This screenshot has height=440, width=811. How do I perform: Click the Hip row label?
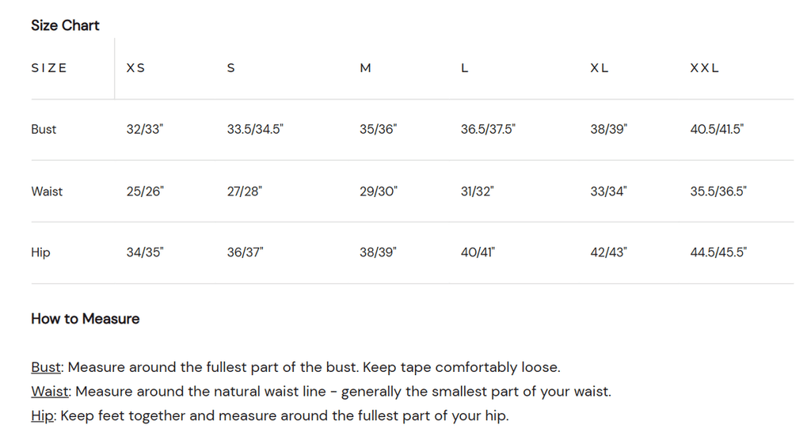40,252
